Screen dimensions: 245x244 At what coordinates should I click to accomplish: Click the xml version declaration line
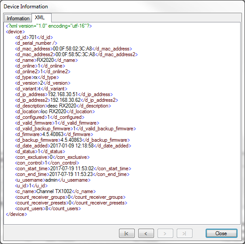[49, 26]
